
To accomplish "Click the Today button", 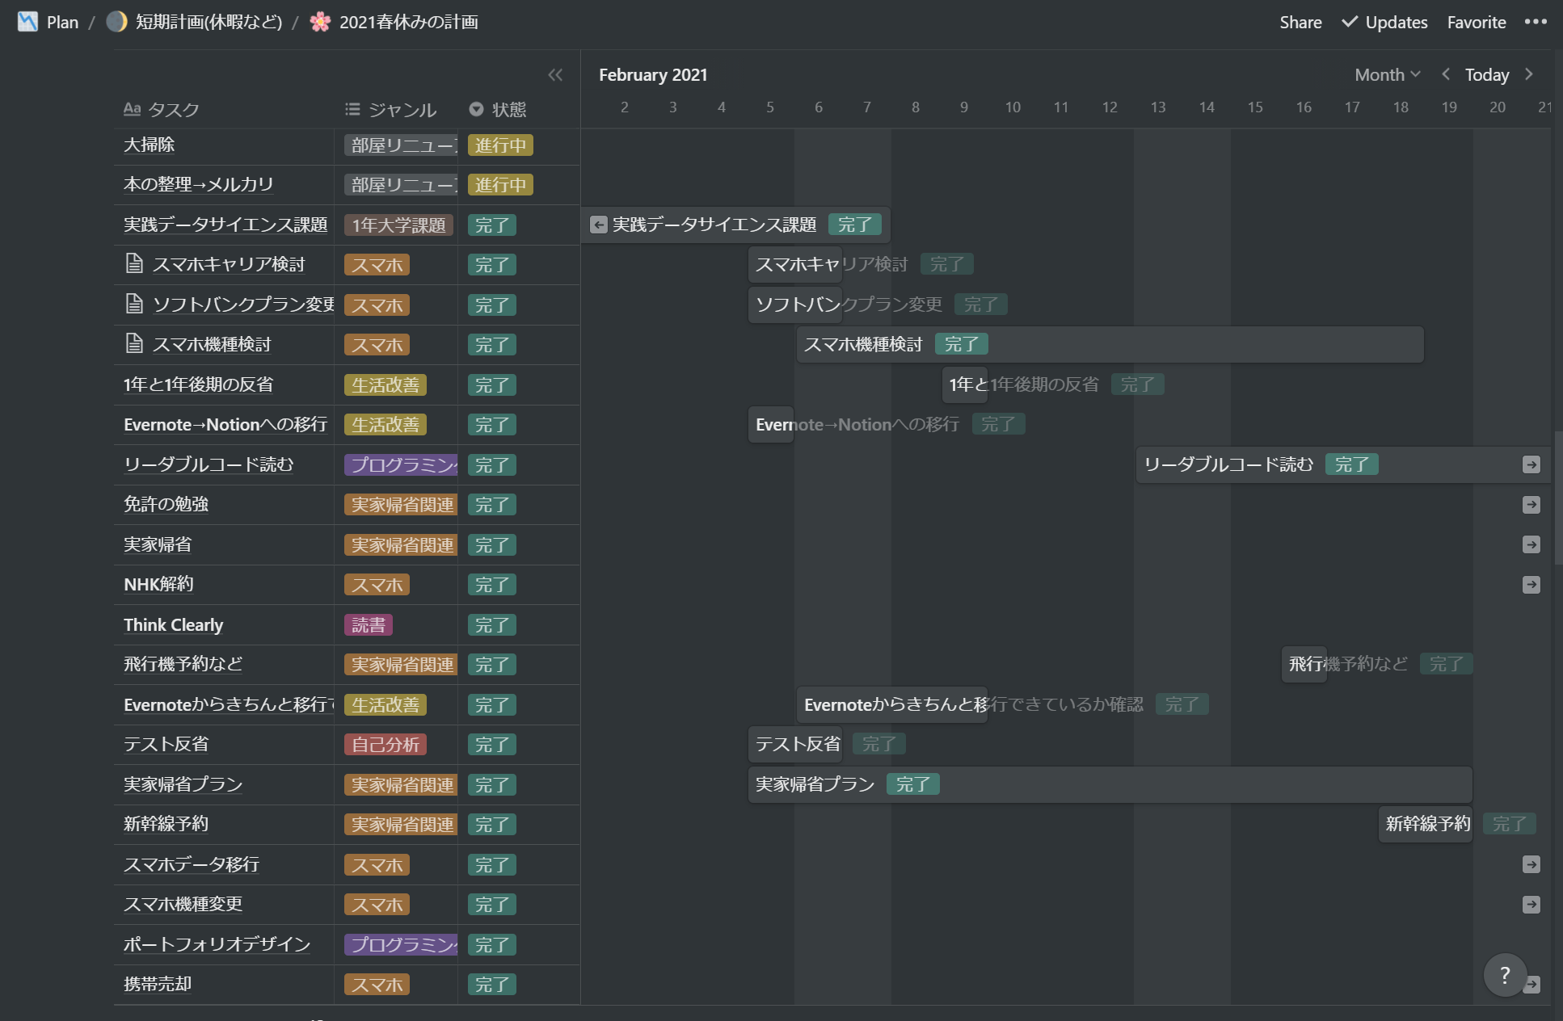I will (x=1487, y=74).
